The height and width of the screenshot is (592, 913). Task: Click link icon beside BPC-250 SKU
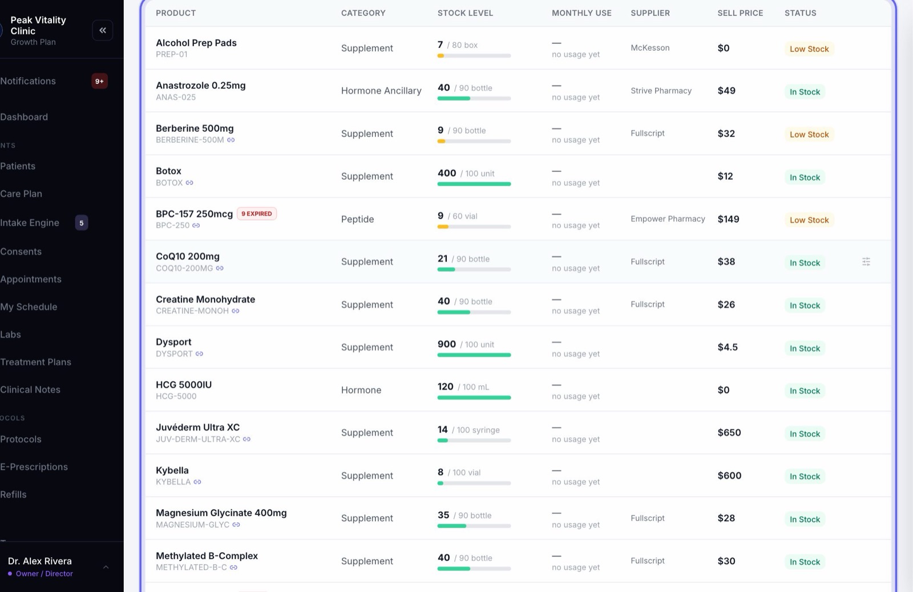click(x=196, y=225)
